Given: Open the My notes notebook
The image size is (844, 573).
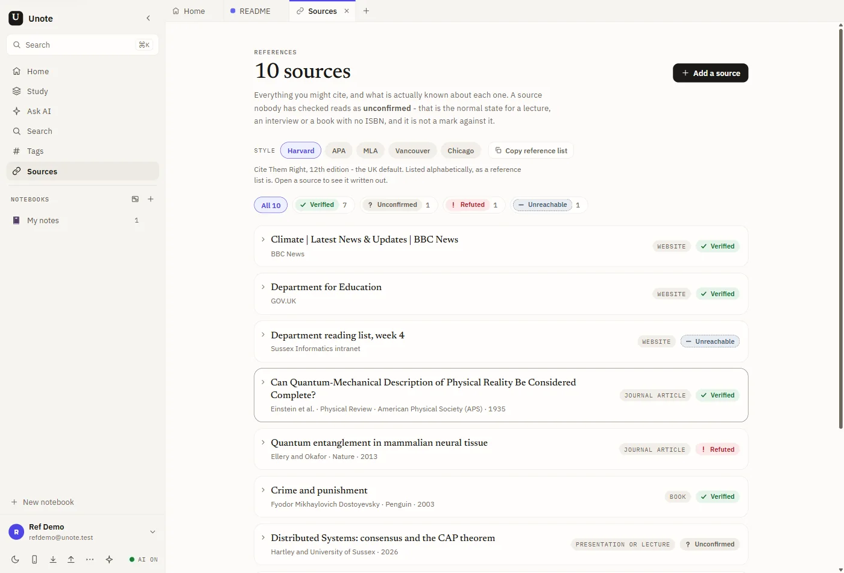Looking at the screenshot, I should [83, 220].
